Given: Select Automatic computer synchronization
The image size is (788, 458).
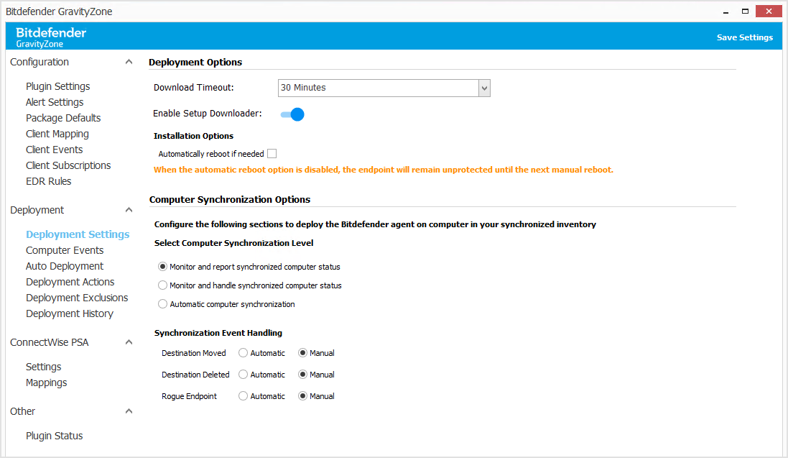Looking at the screenshot, I should point(162,303).
